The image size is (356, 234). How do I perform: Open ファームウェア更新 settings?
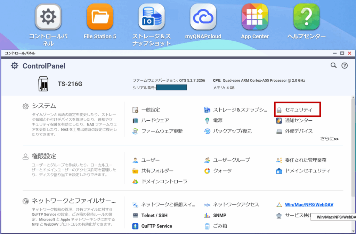[x=162, y=131]
